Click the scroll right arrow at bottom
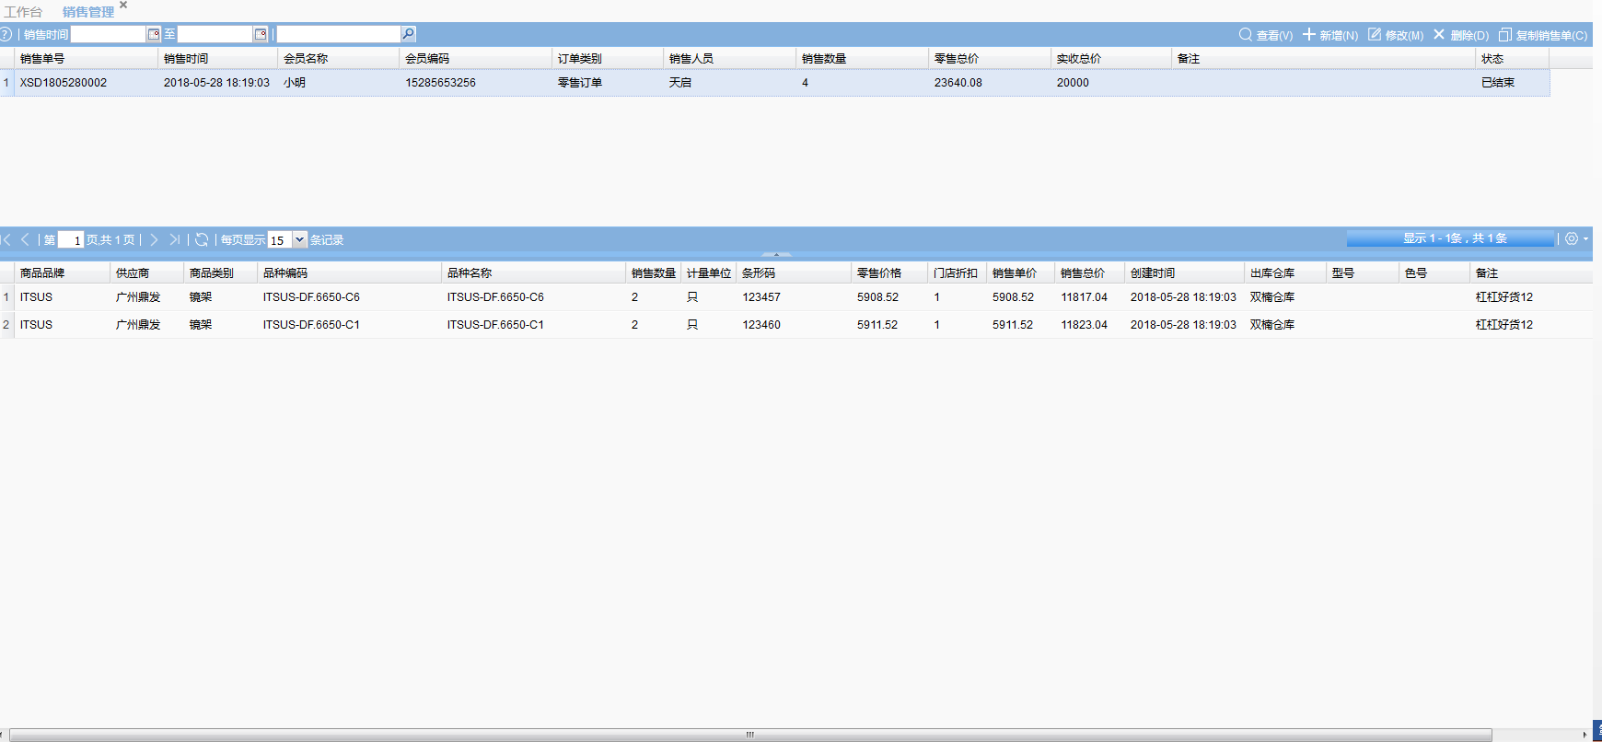This screenshot has height=742, width=1602. pyautogui.click(x=1585, y=735)
